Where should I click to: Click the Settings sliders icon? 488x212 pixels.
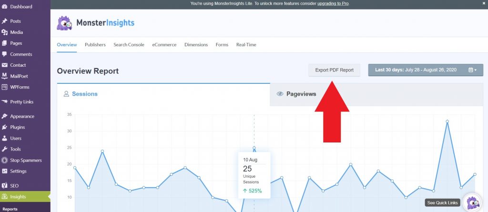(x=4, y=171)
